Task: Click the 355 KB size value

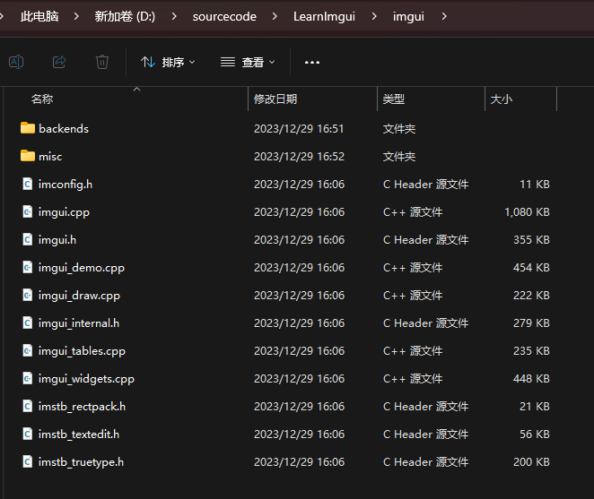Action: click(531, 240)
